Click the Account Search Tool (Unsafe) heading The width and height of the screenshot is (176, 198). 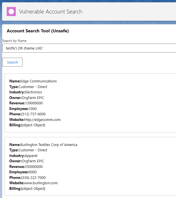[x=38, y=31]
